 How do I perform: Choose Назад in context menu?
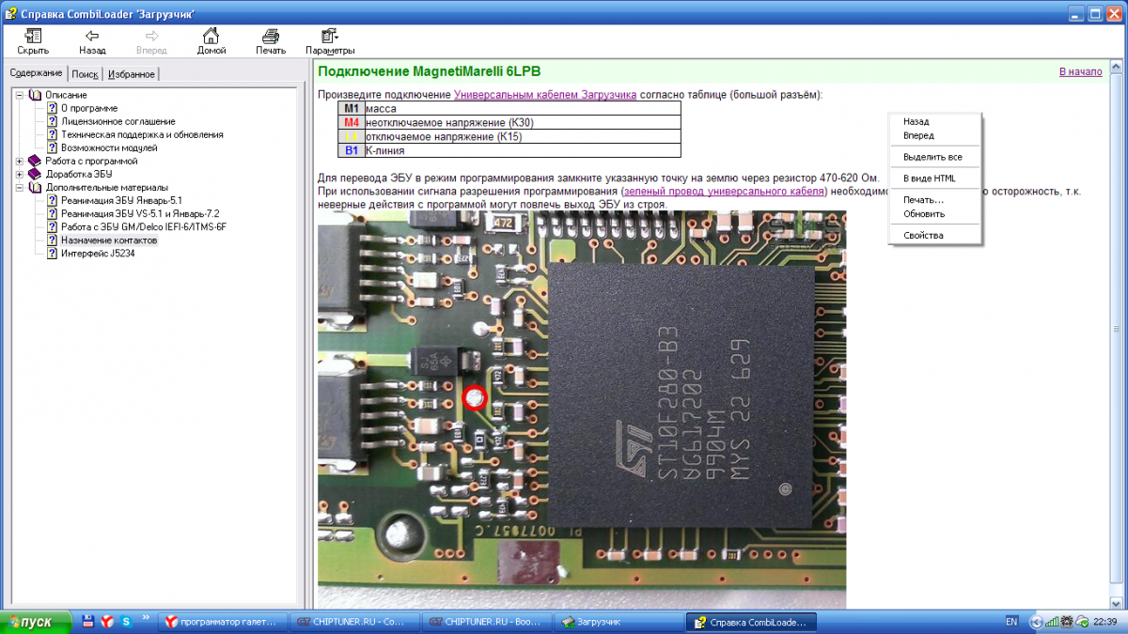(x=916, y=121)
